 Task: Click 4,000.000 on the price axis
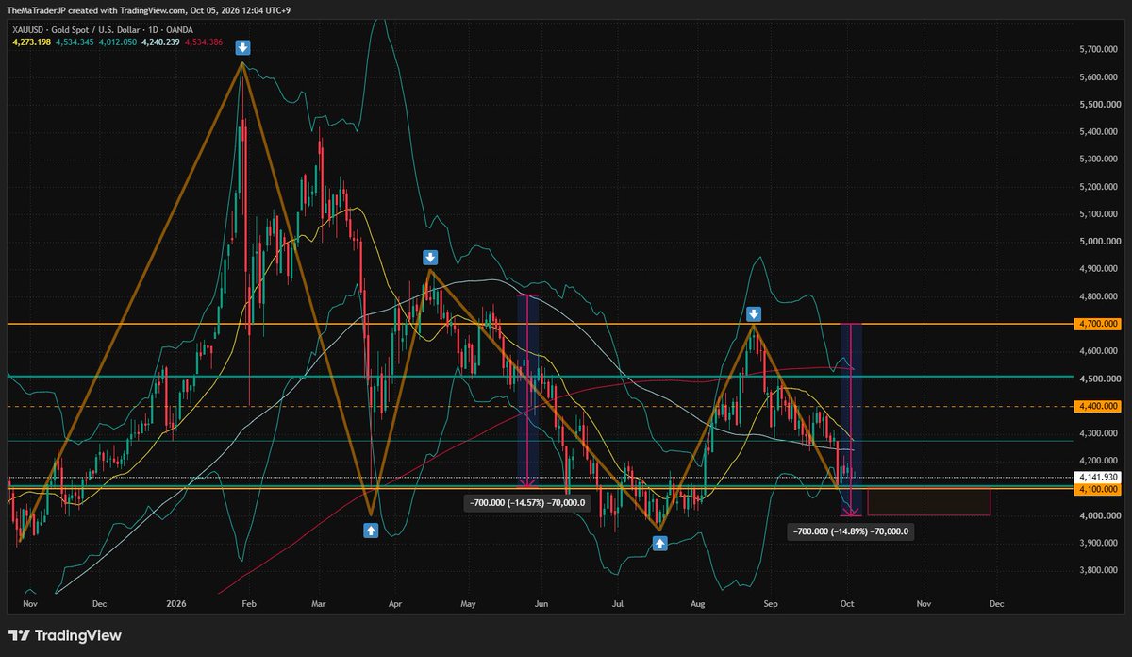click(x=1098, y=516)
